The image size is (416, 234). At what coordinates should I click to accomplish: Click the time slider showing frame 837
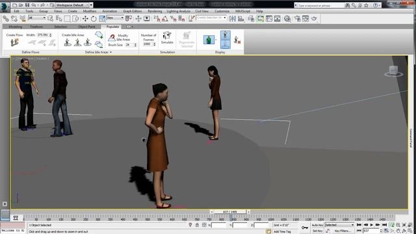point(230,212)
